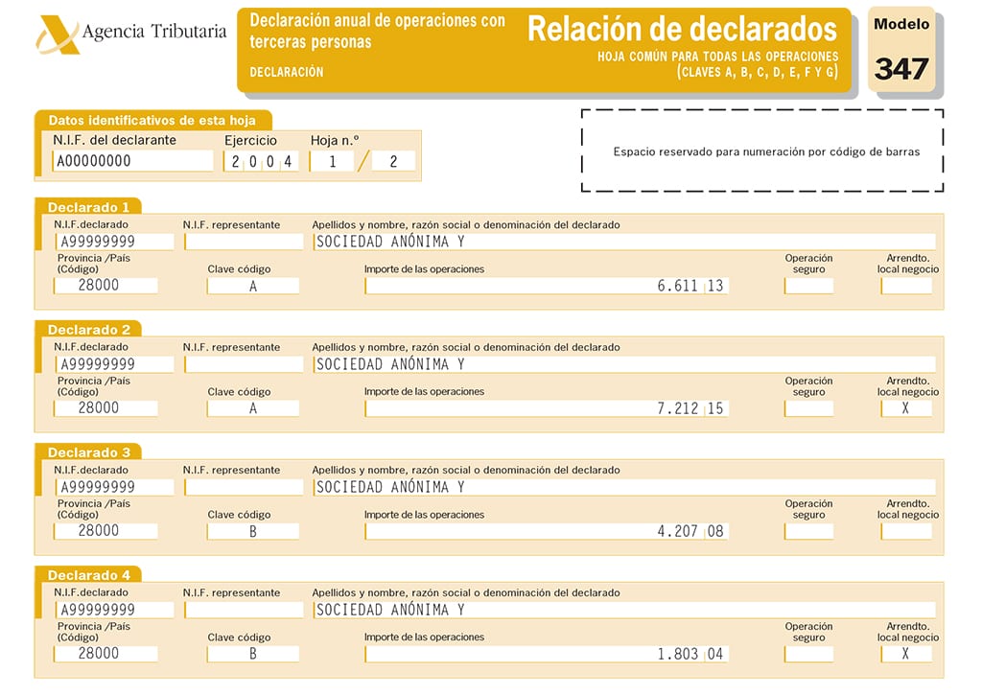Select the Declarado 4 section tab

point(88,575)
